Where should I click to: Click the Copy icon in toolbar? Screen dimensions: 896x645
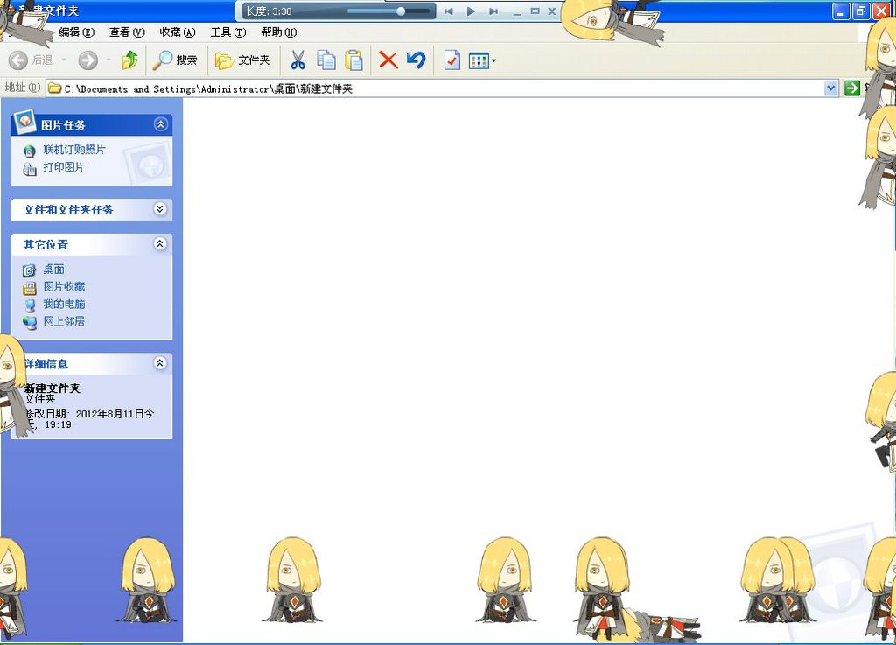point(325,60)
